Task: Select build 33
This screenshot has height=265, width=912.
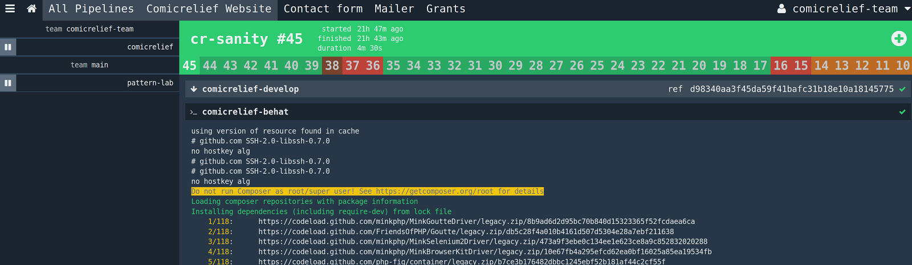Action: [434, 66]
